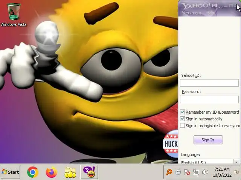Open the Windows Vista recycle bin icon
This screenshot has width=241, height=180.
tap(14, 15)
